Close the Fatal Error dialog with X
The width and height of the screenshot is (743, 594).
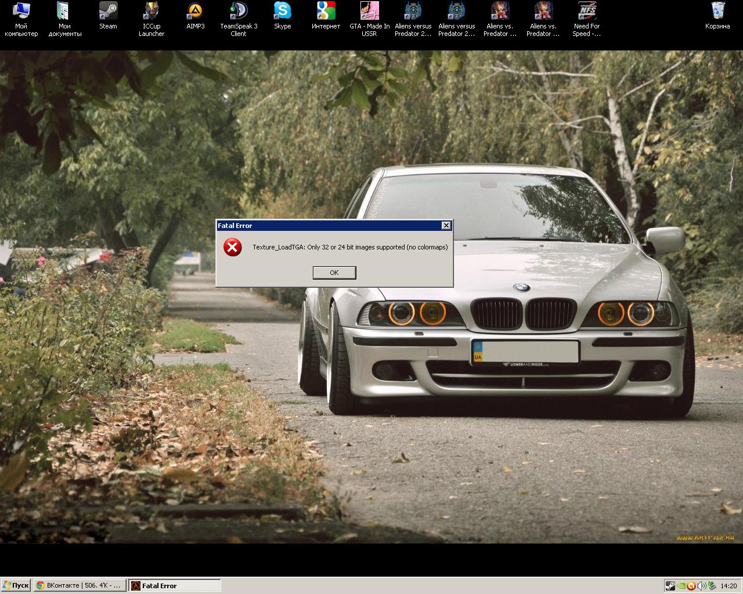(446, 226)
